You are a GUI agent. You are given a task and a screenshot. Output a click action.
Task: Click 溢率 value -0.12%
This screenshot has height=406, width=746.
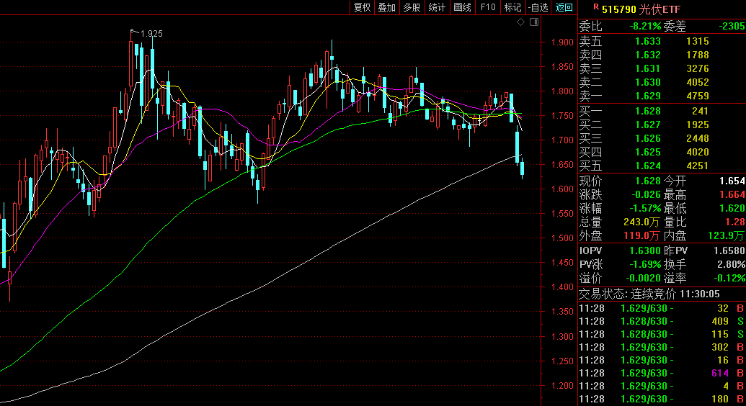tap(730, 278)
